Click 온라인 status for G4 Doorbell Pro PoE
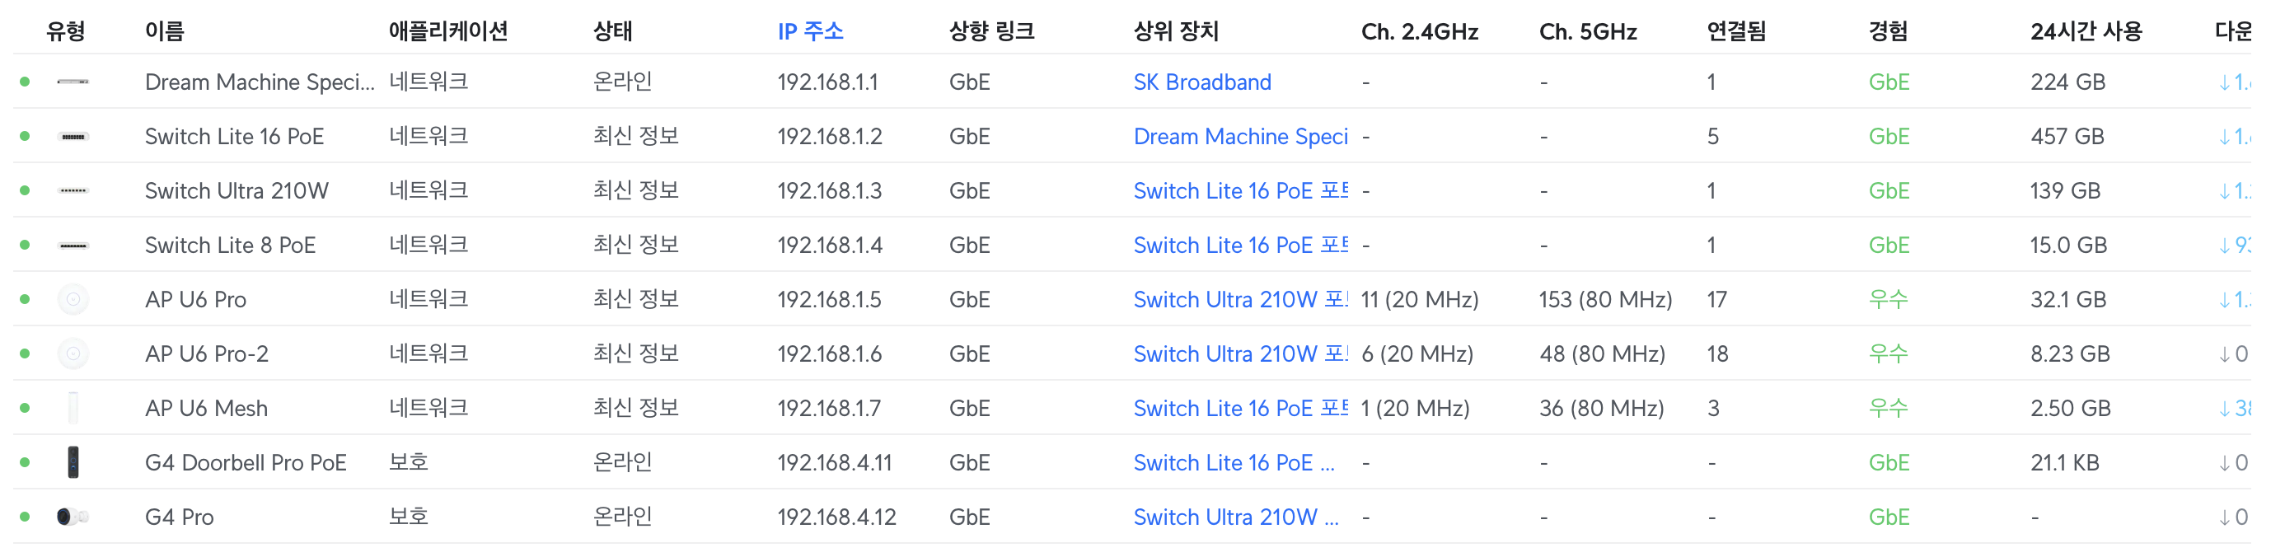Screen dimensions: 2271x557 (622, 463)
